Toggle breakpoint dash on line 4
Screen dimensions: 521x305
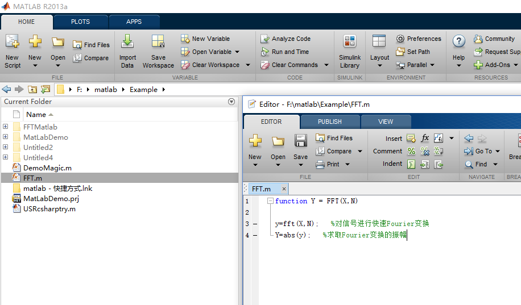255,235
